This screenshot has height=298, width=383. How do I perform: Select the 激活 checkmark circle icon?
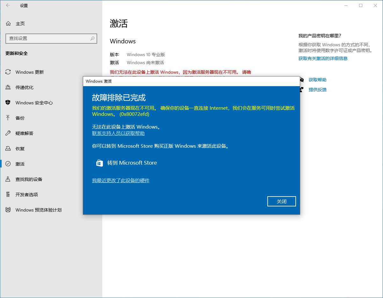pyautogui.click(x=8, y=164)
